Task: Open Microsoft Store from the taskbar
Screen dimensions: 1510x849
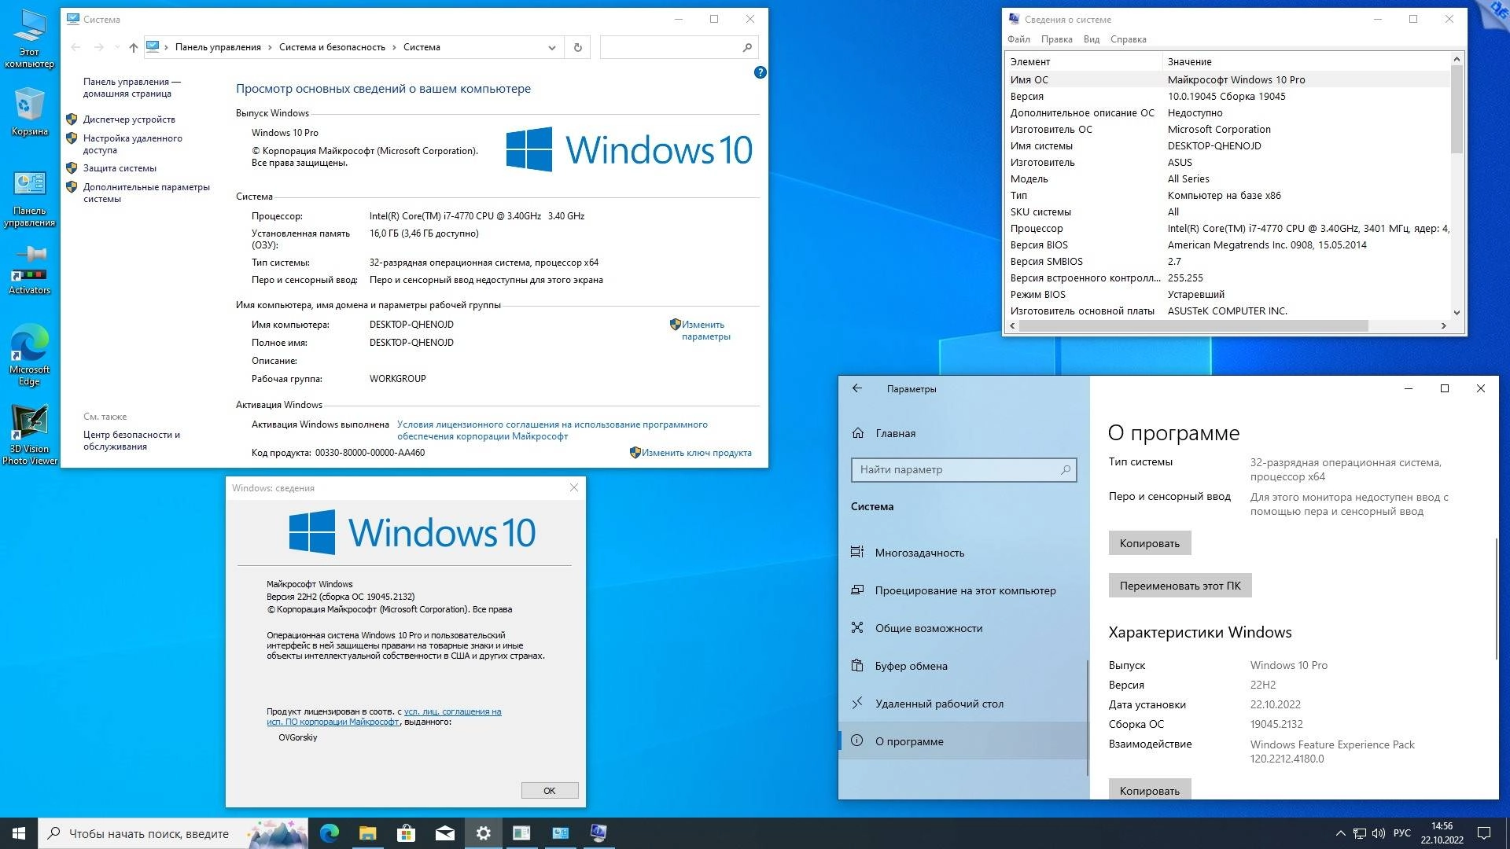Action: [x=405, y=833]
